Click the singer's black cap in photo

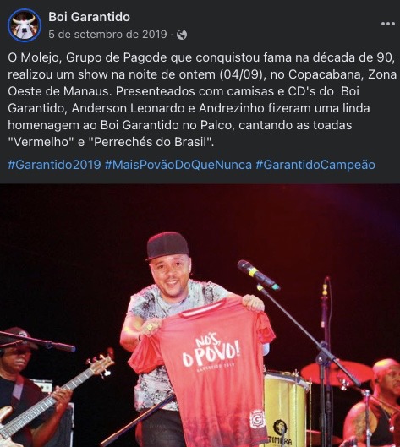[167, 245]
